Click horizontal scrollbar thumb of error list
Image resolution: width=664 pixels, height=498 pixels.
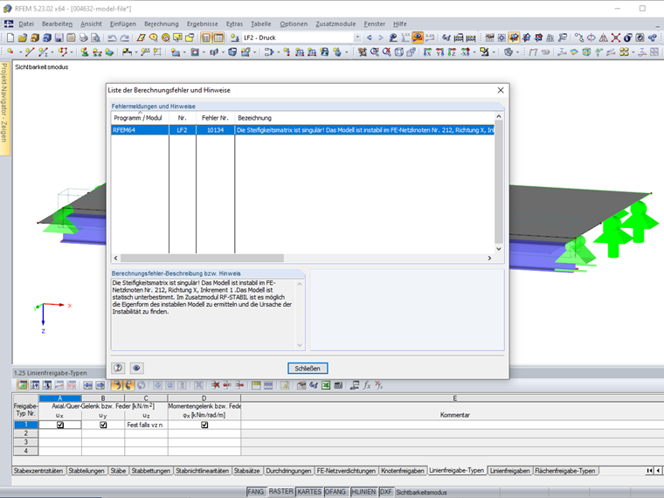[202, 258]
